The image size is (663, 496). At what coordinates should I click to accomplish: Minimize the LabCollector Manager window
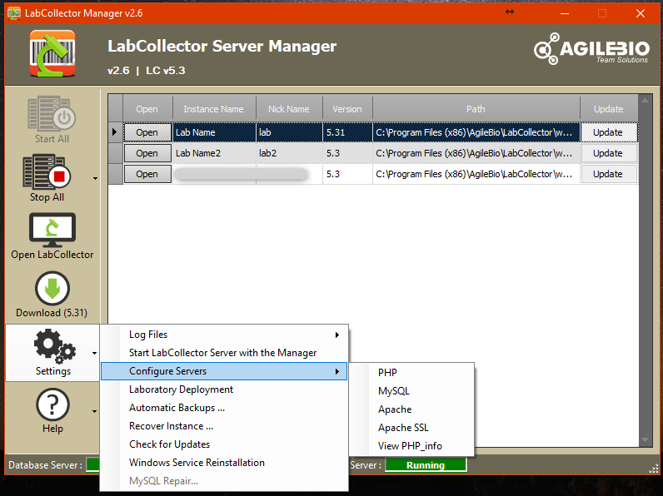click(x=565, y=13)
